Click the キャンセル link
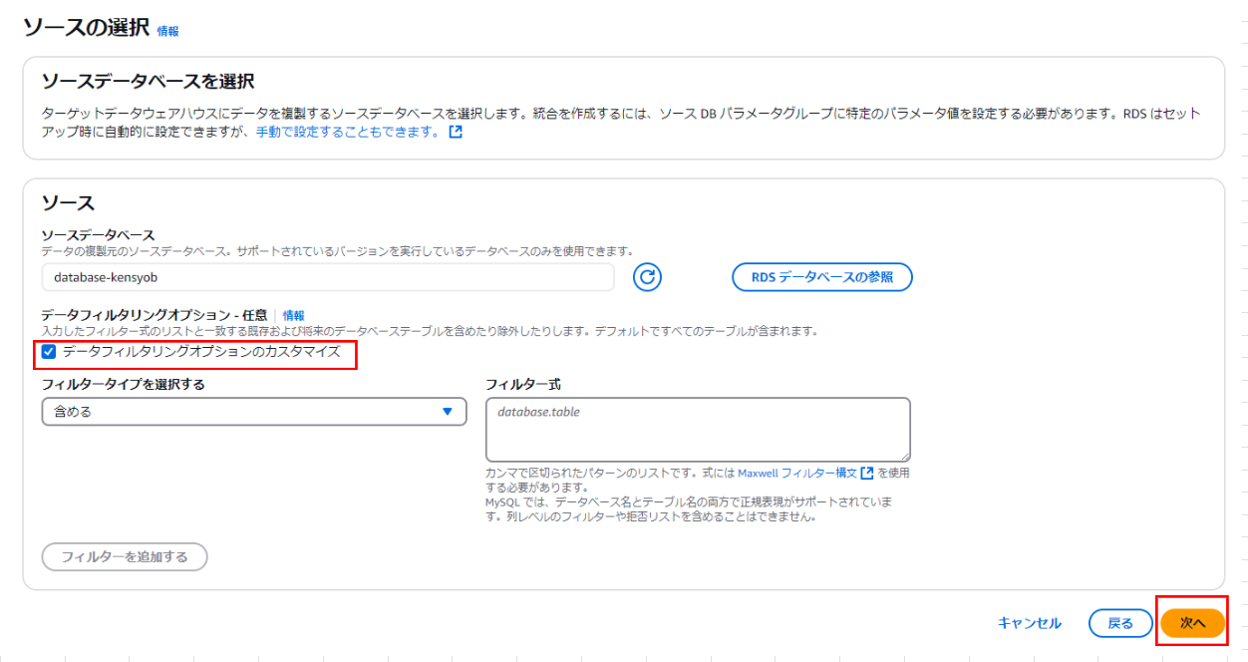Image resolution: width=1248 pixels, height=662 pixels. pos(1031,622)
